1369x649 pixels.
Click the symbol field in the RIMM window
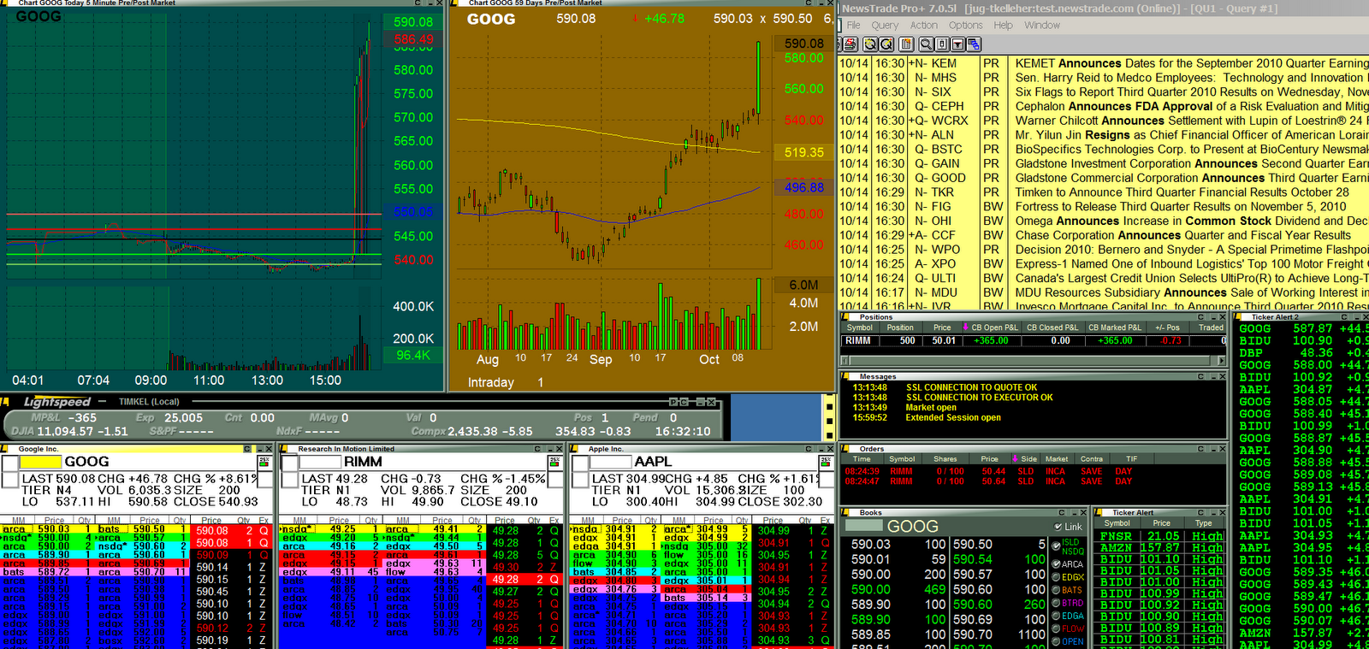point(320,462)
